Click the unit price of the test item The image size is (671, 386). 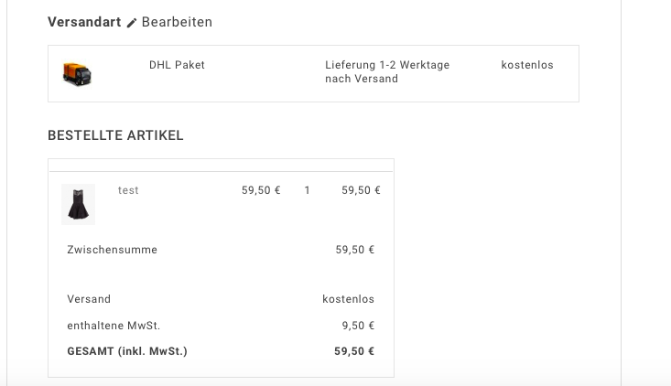tap(261, 190)
